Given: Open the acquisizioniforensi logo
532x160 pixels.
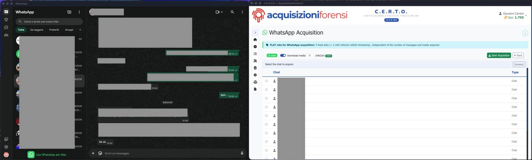Looking at the screenshot, I should click(300, 15).
